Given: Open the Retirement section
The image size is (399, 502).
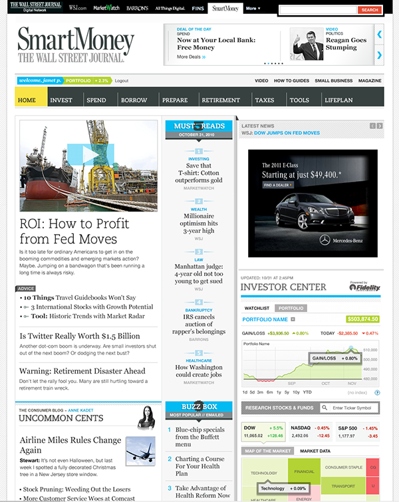Looking at the screenshot, I should pos(221,100).
